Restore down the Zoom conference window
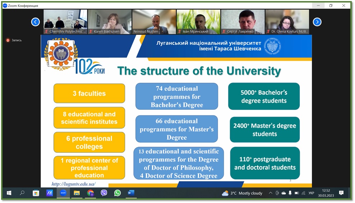The width and height of the screenshot is (355, 203). 331,6
